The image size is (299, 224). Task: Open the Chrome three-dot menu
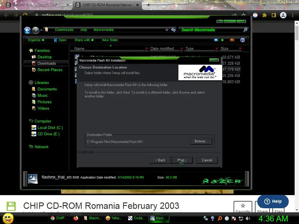pos(293,15)
